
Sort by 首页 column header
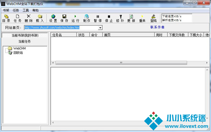pyautogui.click(x=128, y=35)
